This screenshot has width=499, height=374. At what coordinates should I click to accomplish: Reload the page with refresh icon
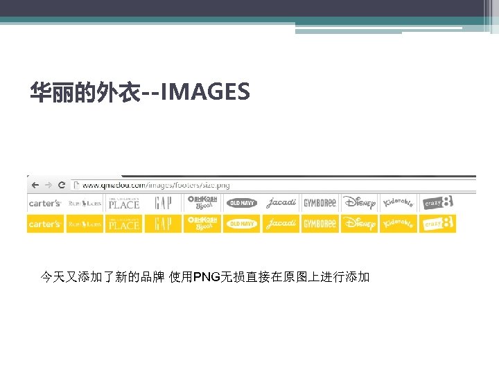click(x=62, y=185)
